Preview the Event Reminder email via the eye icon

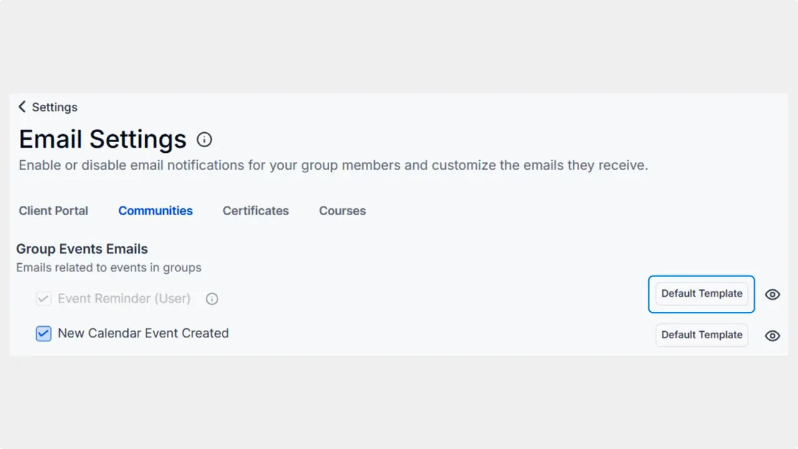click(772, 294)
